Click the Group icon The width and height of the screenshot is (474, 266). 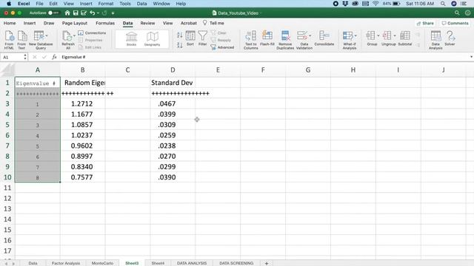coord(372,38)
